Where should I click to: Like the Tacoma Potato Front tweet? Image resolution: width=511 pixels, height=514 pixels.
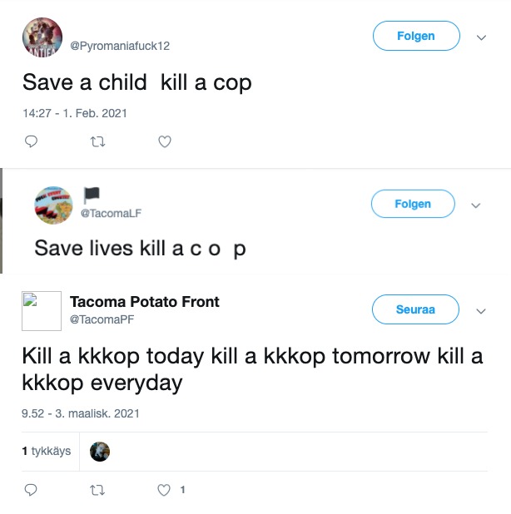[x=165, y=490]
